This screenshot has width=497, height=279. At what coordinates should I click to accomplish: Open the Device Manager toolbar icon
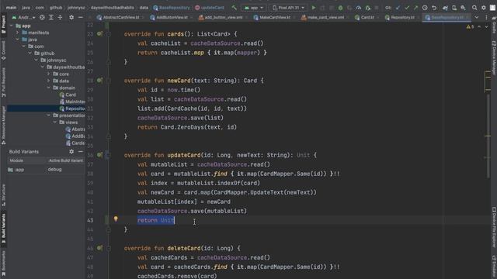point(454,8)
